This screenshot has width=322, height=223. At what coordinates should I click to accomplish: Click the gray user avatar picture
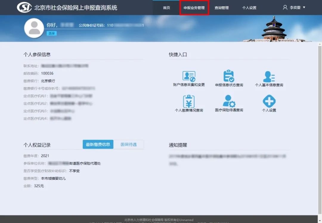[x=34, y=28]
